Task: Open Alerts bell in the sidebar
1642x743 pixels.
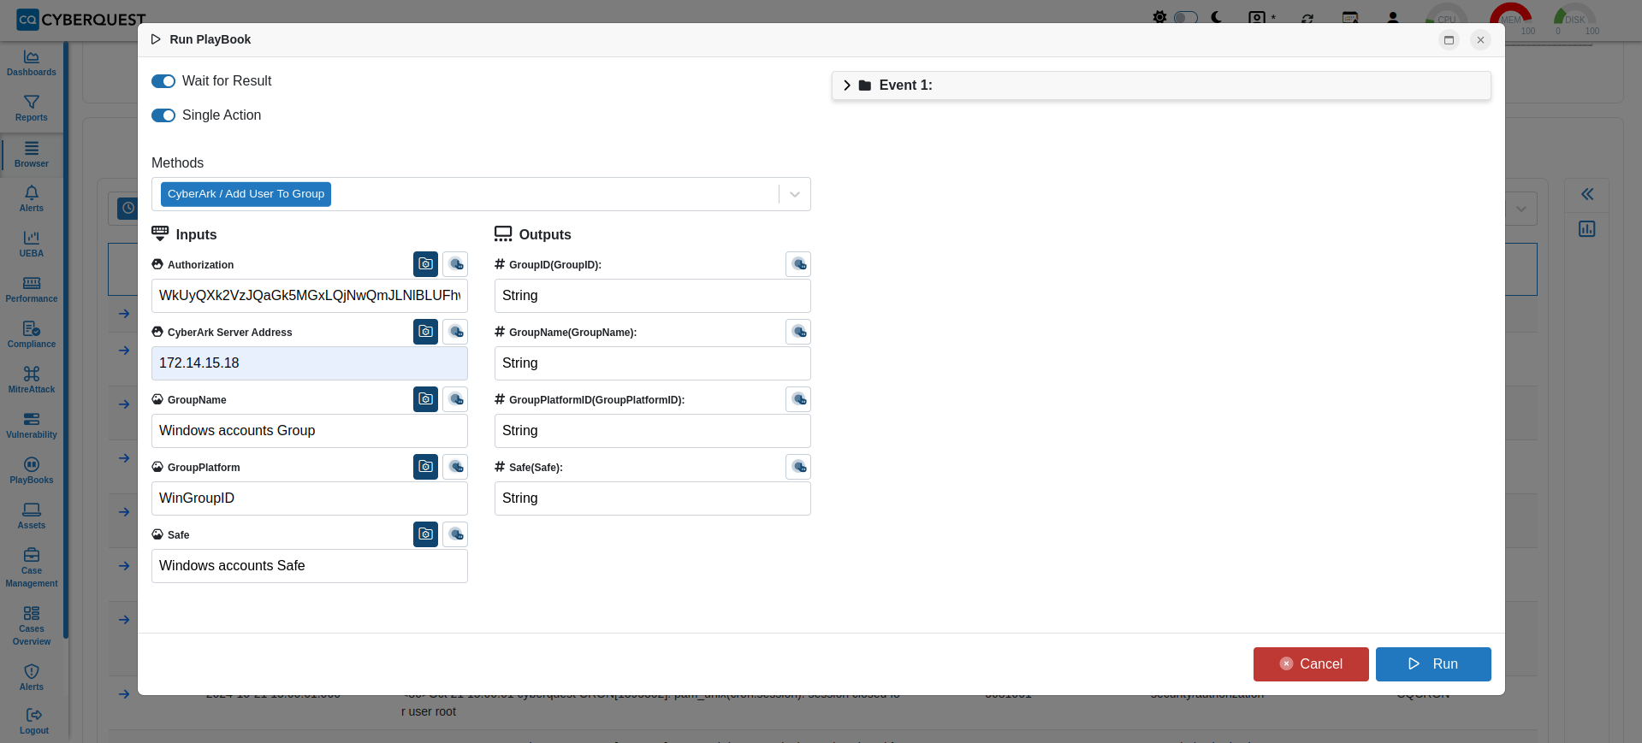Action: [x=32, y=199]
